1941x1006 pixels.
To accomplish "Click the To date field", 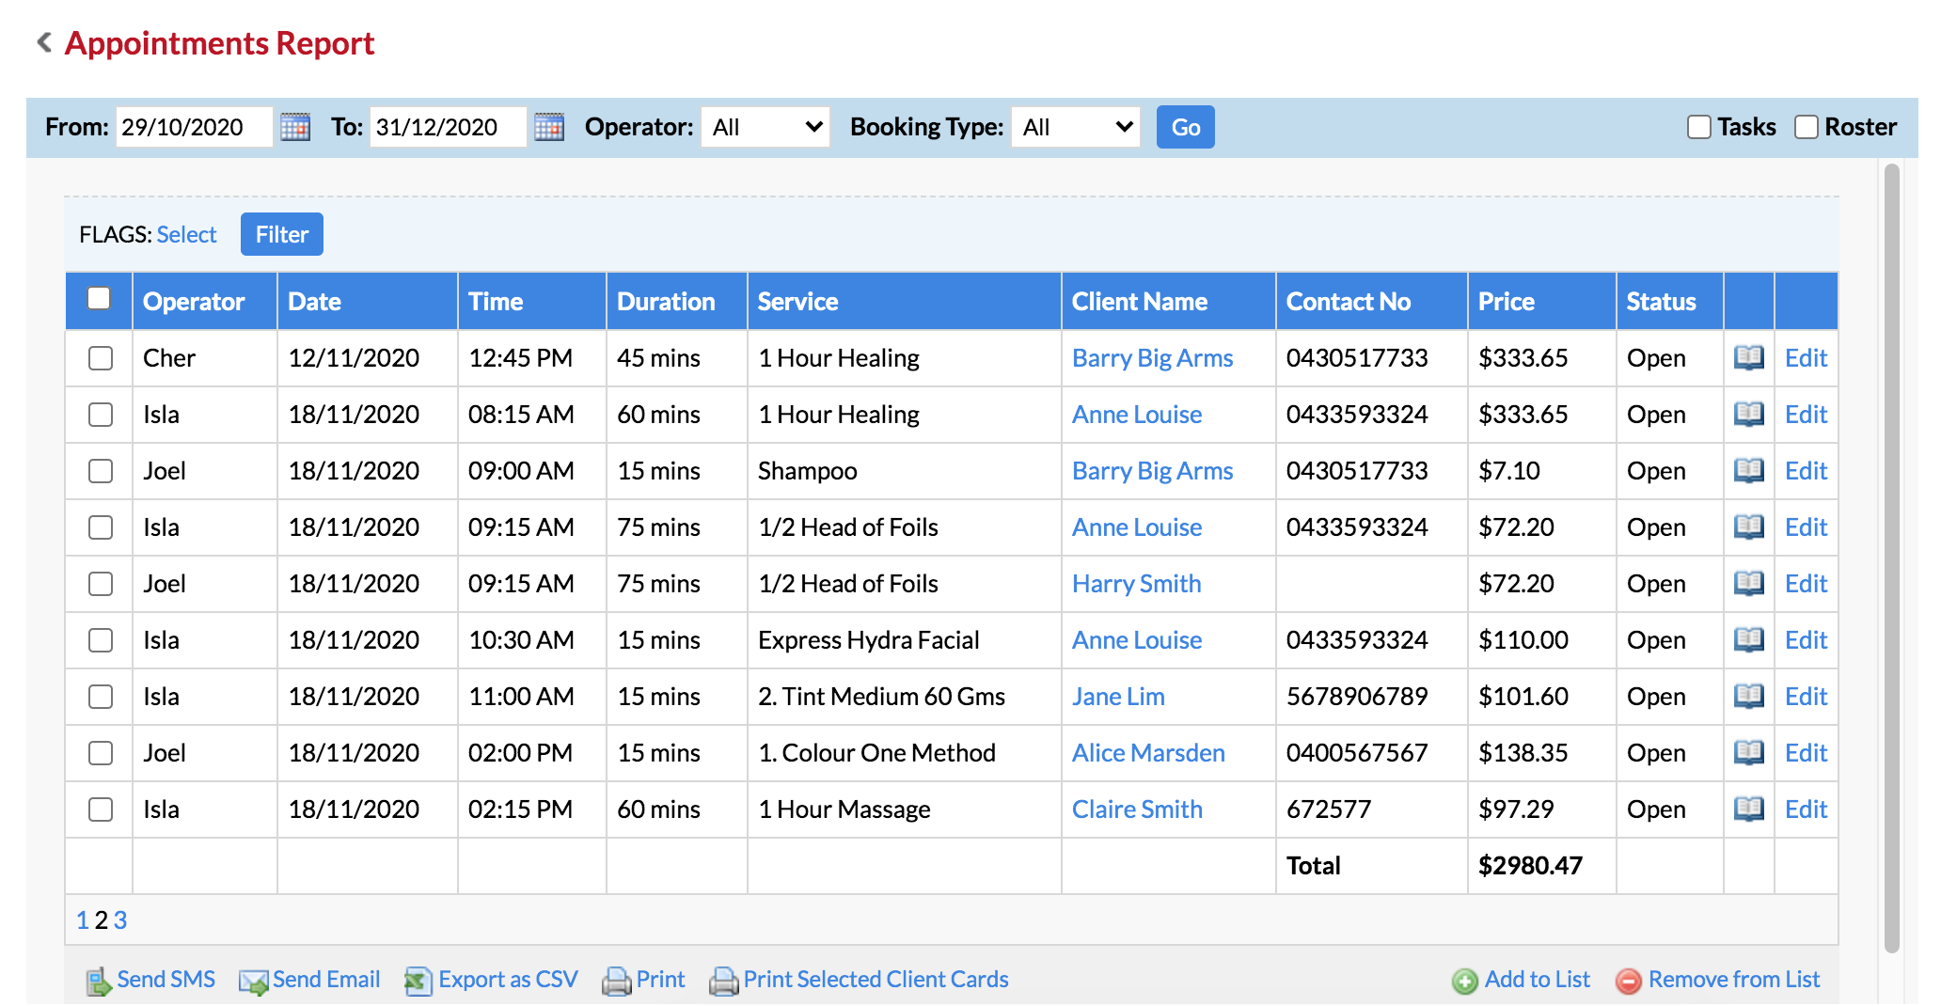I will pyautogui.click(x=448, y=127).
